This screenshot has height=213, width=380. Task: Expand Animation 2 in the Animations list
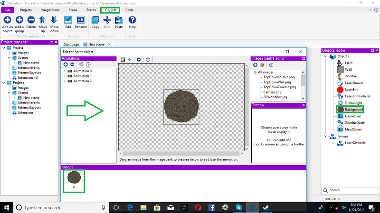(64, 81)
